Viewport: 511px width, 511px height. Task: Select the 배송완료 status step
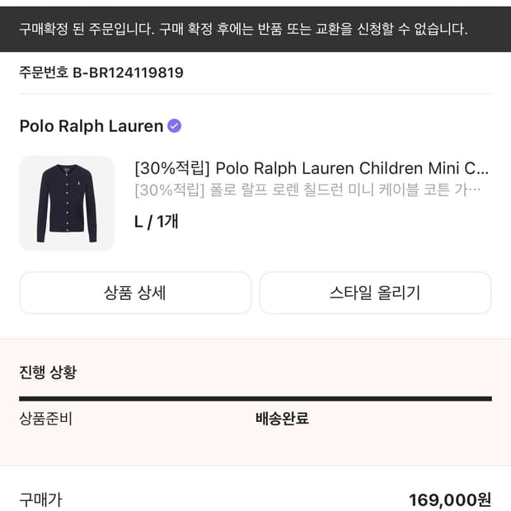282,419
